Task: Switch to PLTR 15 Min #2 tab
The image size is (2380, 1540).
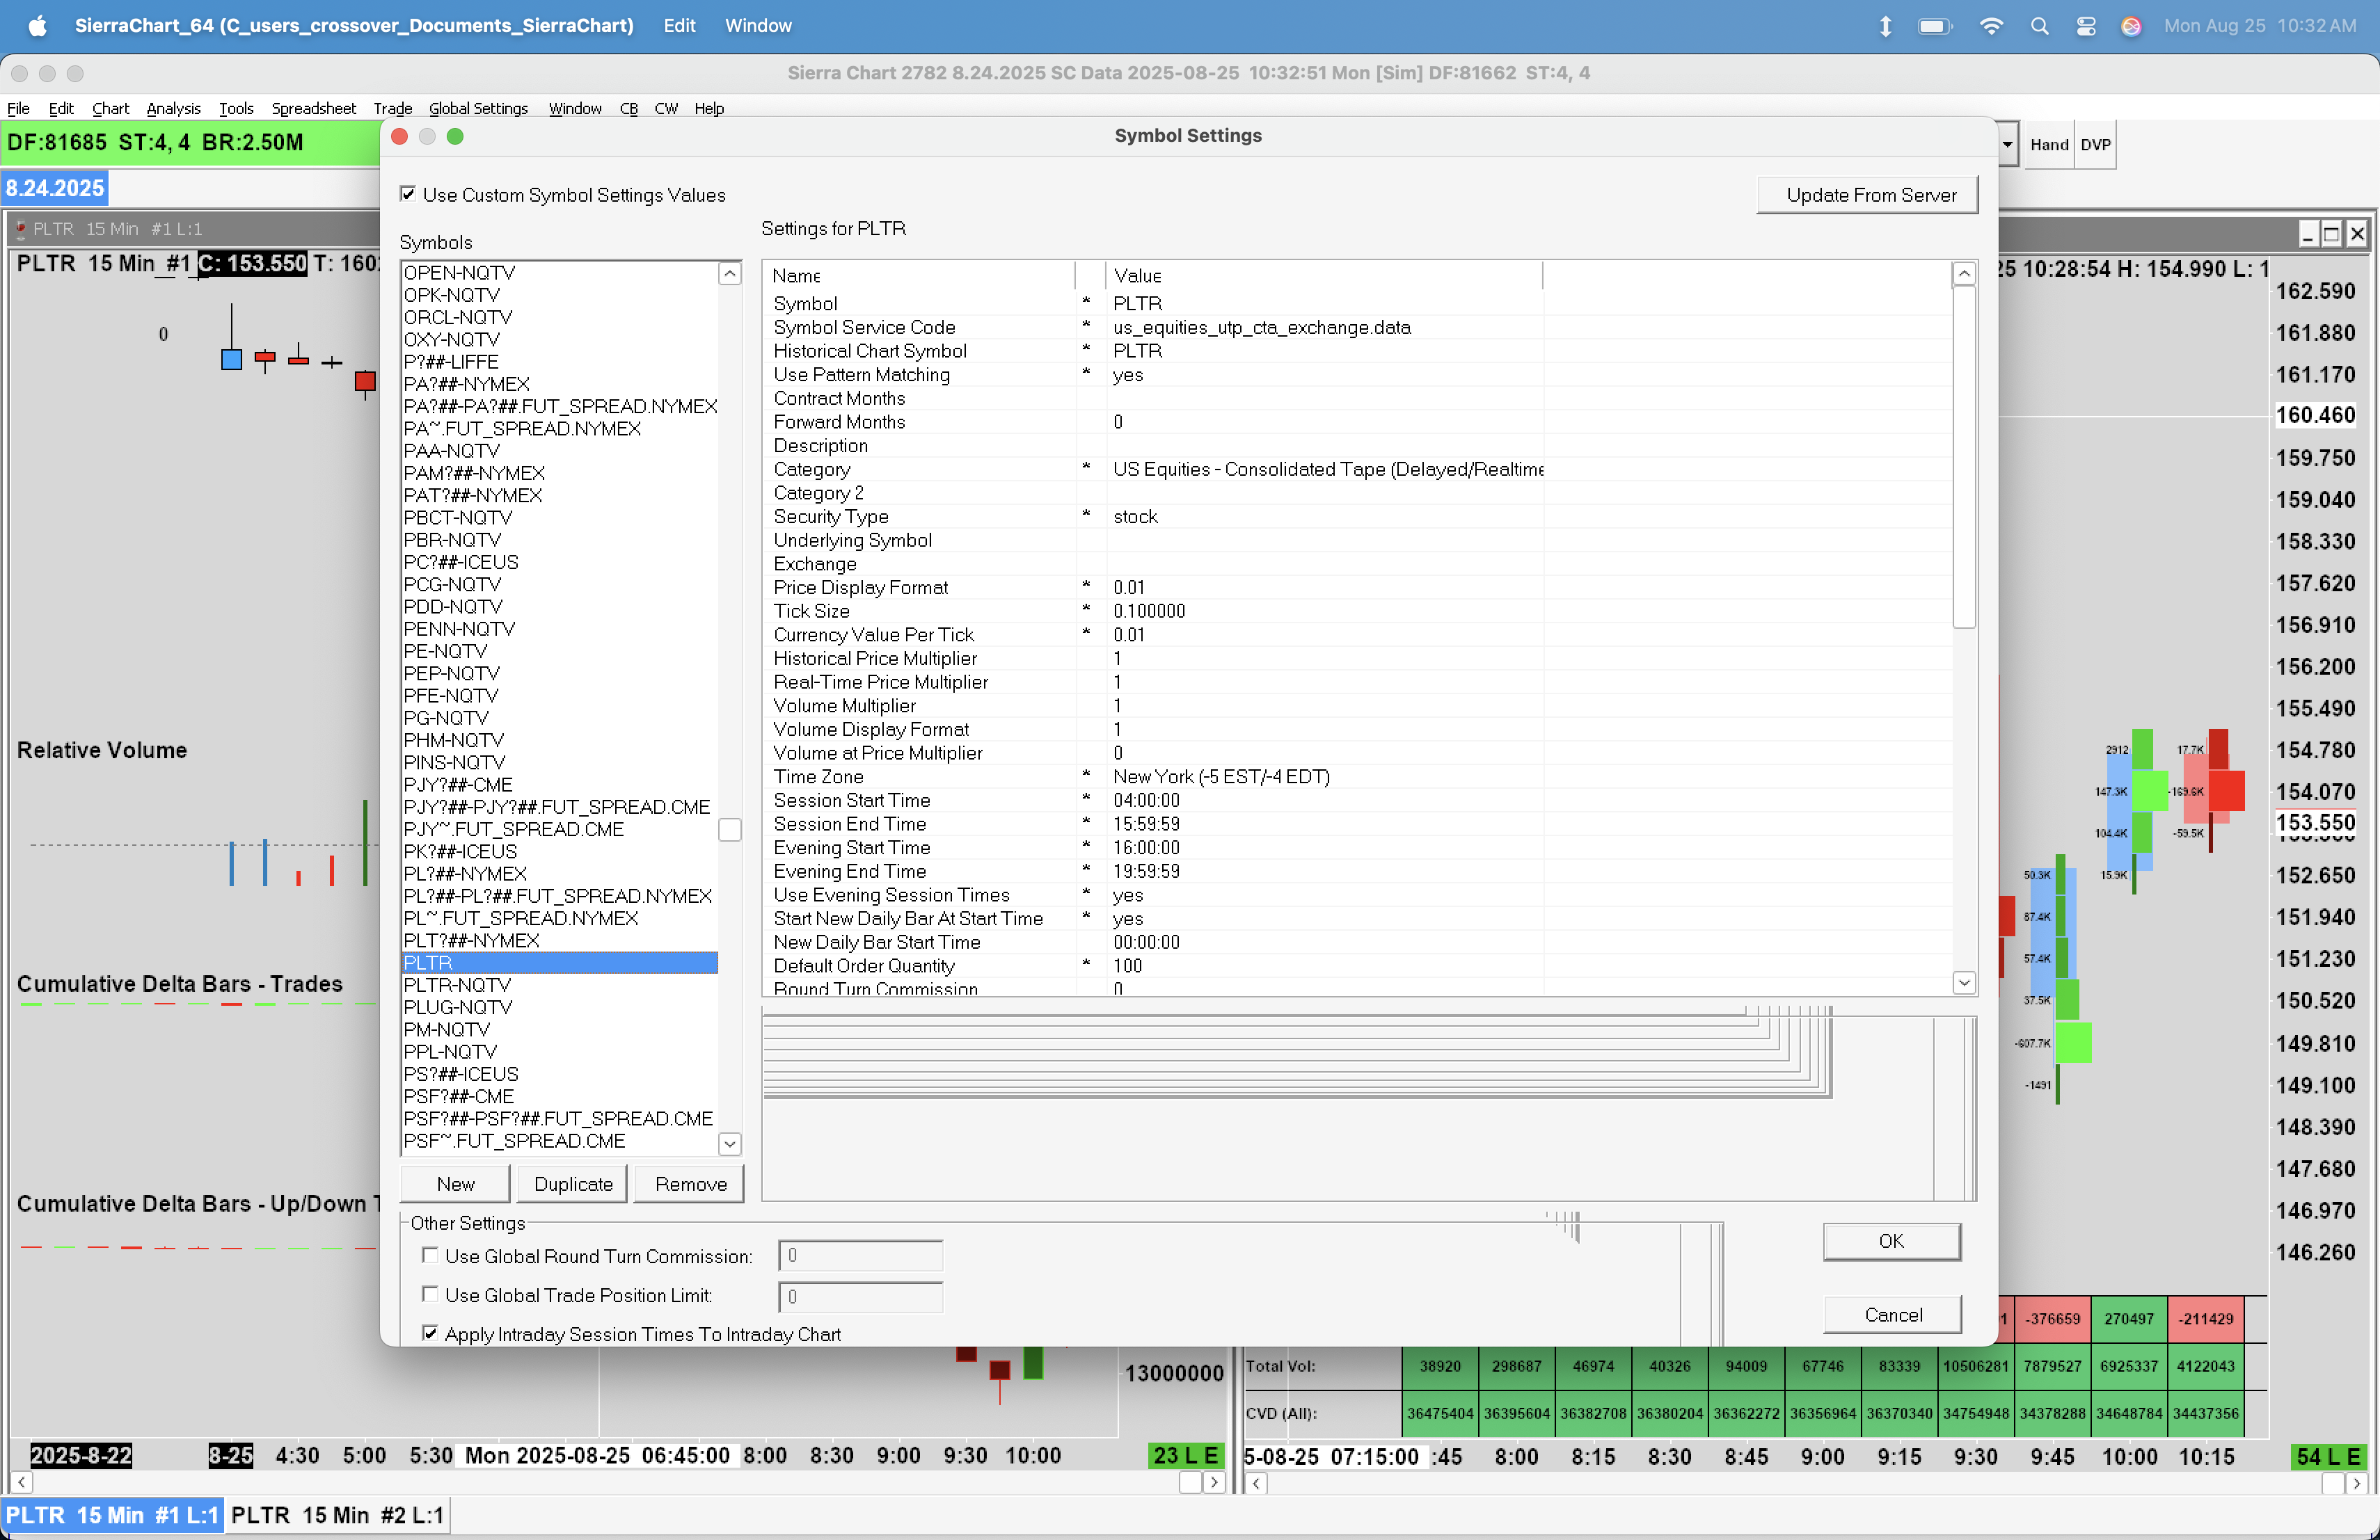Action: pos(337,1515)
